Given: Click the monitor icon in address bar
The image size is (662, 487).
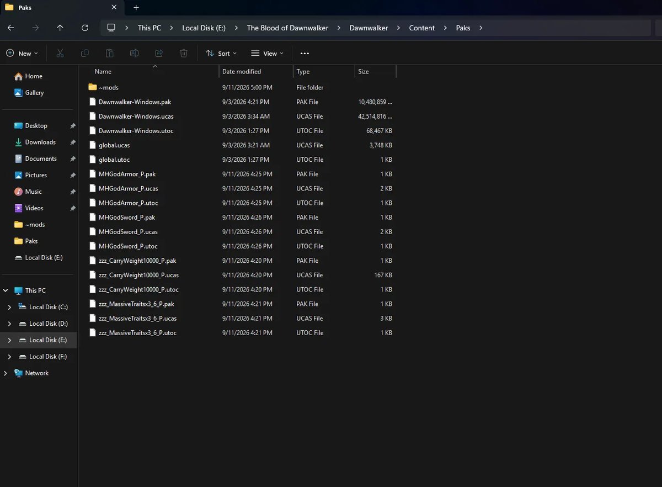Looking at the screenshot, I should [111, 28].
